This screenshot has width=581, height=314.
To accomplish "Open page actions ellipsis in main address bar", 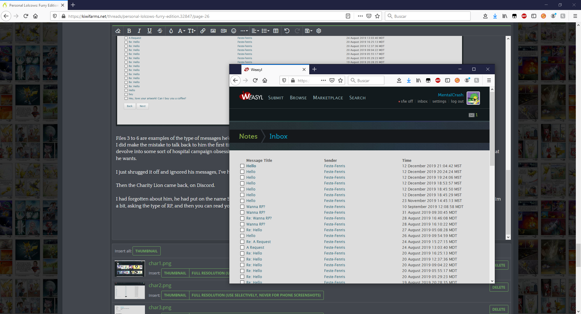I will pyautogui.click(x=360, y=16).
